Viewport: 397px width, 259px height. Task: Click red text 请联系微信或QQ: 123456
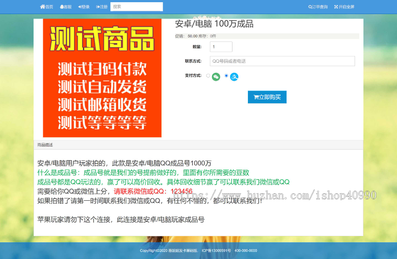tap(153, 191)
